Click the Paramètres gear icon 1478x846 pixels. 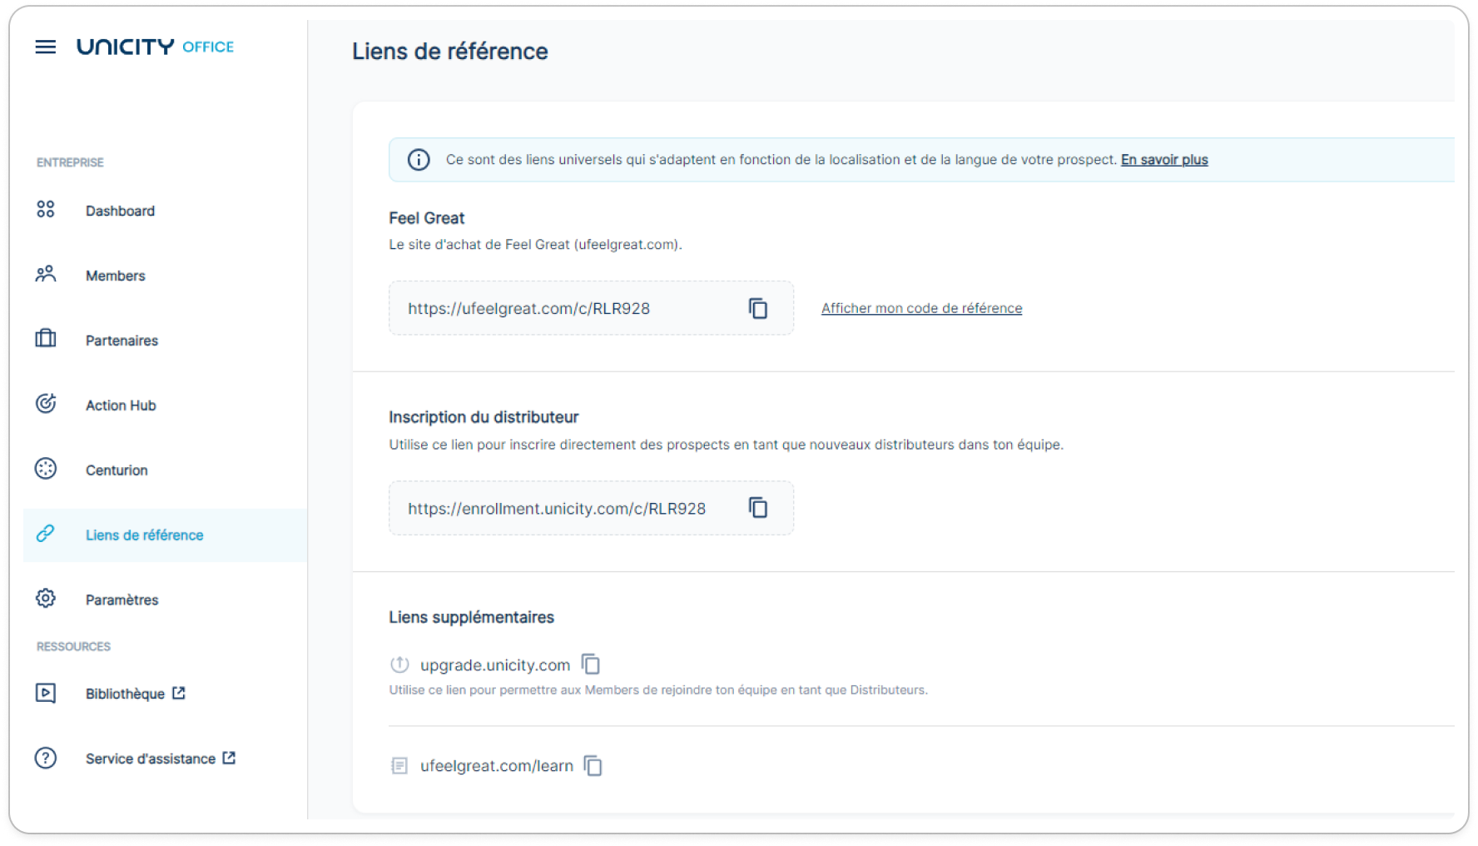pyautogui.click(x=46, y=598)
